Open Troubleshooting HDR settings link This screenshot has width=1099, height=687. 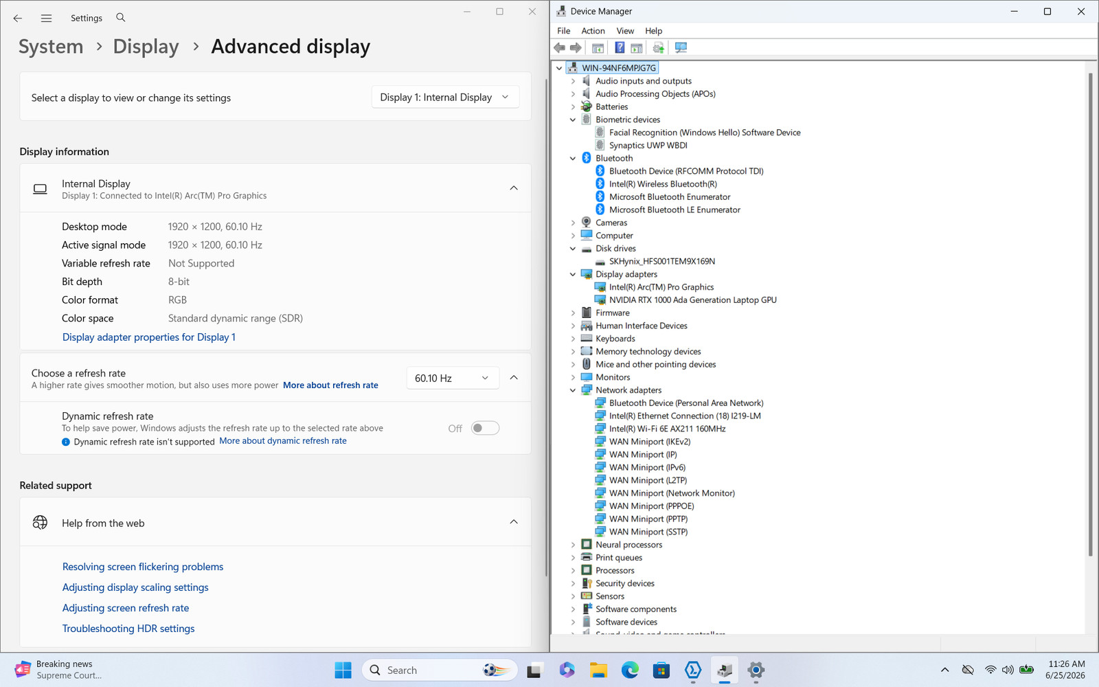[128, 629]
